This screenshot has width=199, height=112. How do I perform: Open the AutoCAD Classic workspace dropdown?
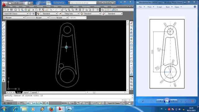(x=16, y=14)
